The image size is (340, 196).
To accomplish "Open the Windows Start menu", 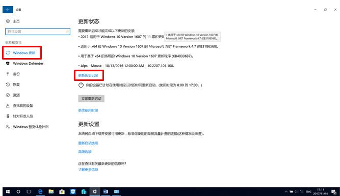I will point(8,191).
